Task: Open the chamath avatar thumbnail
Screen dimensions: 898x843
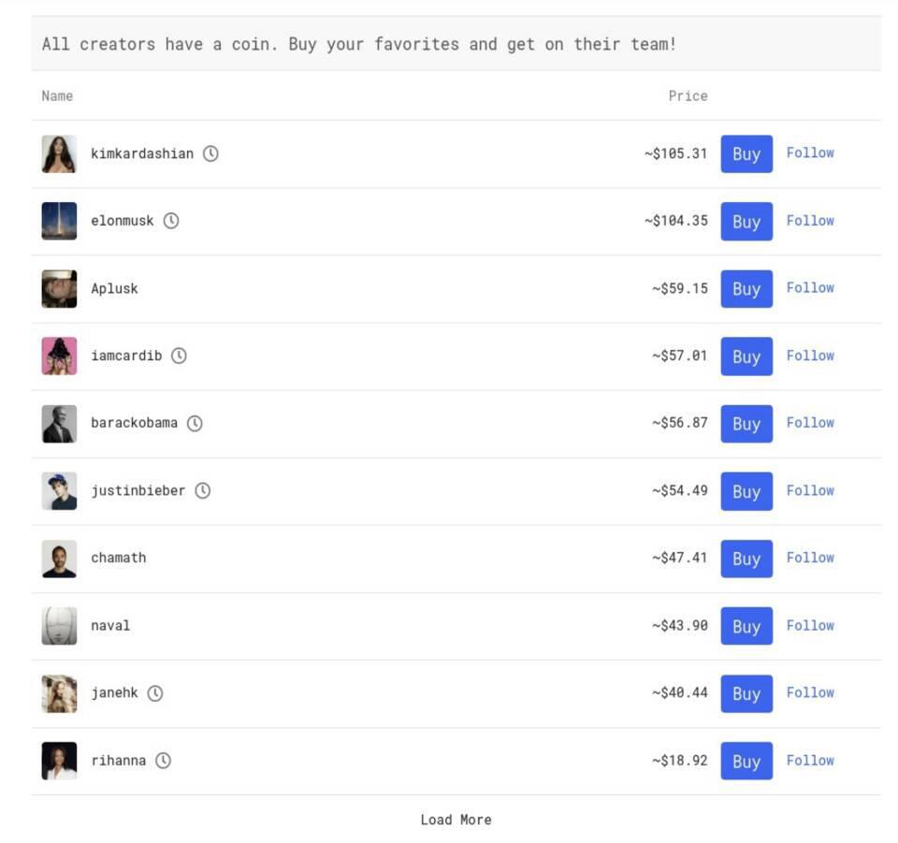Action: [x=59, y=559]
